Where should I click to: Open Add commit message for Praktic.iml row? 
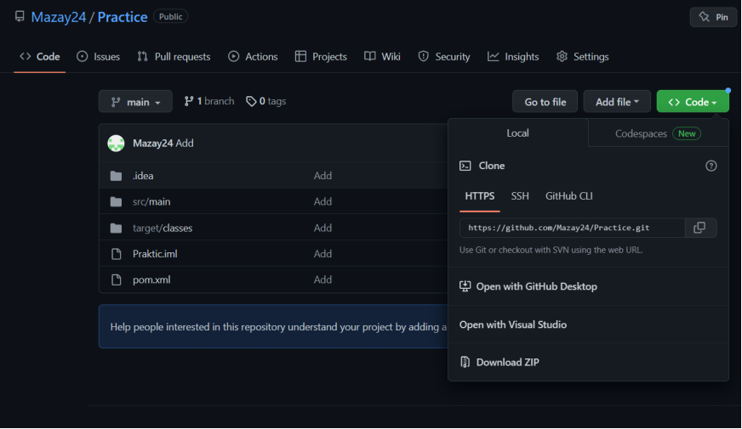[x=322, y=254]
